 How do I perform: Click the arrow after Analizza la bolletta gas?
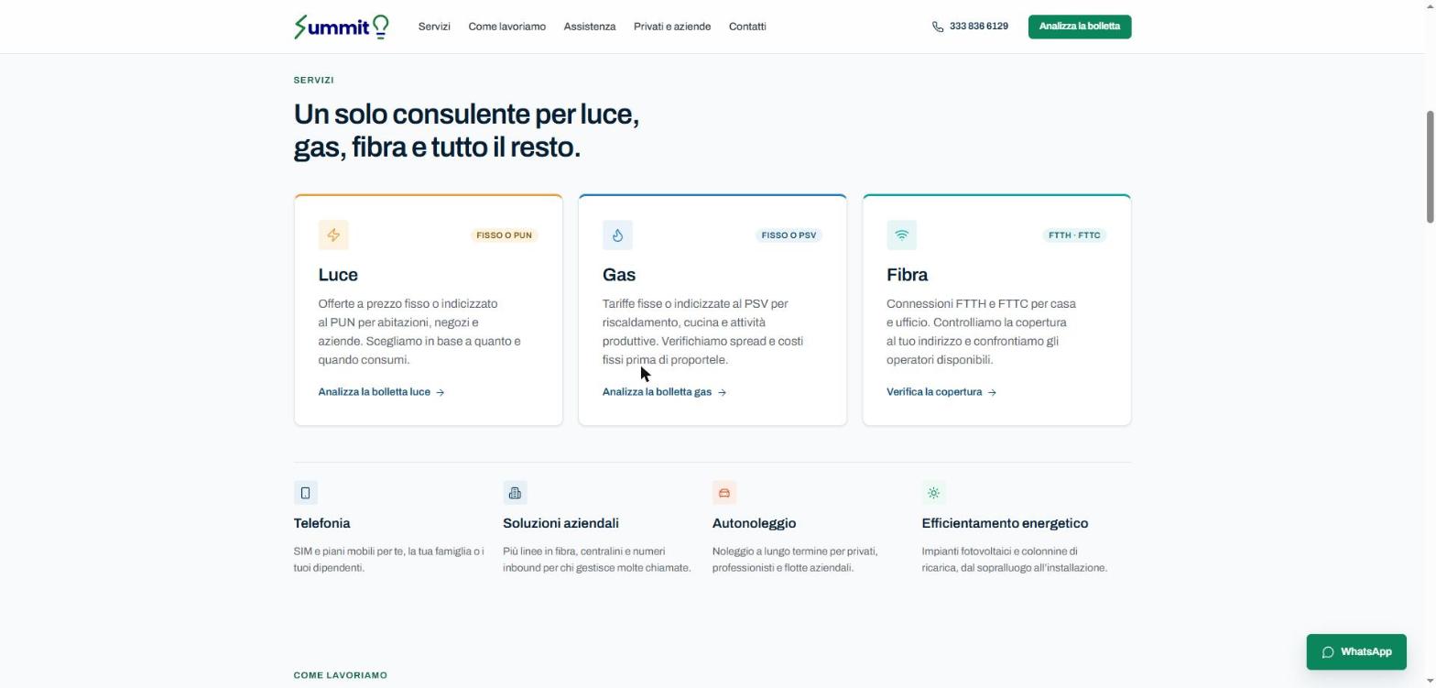click(x=722, y=392)
